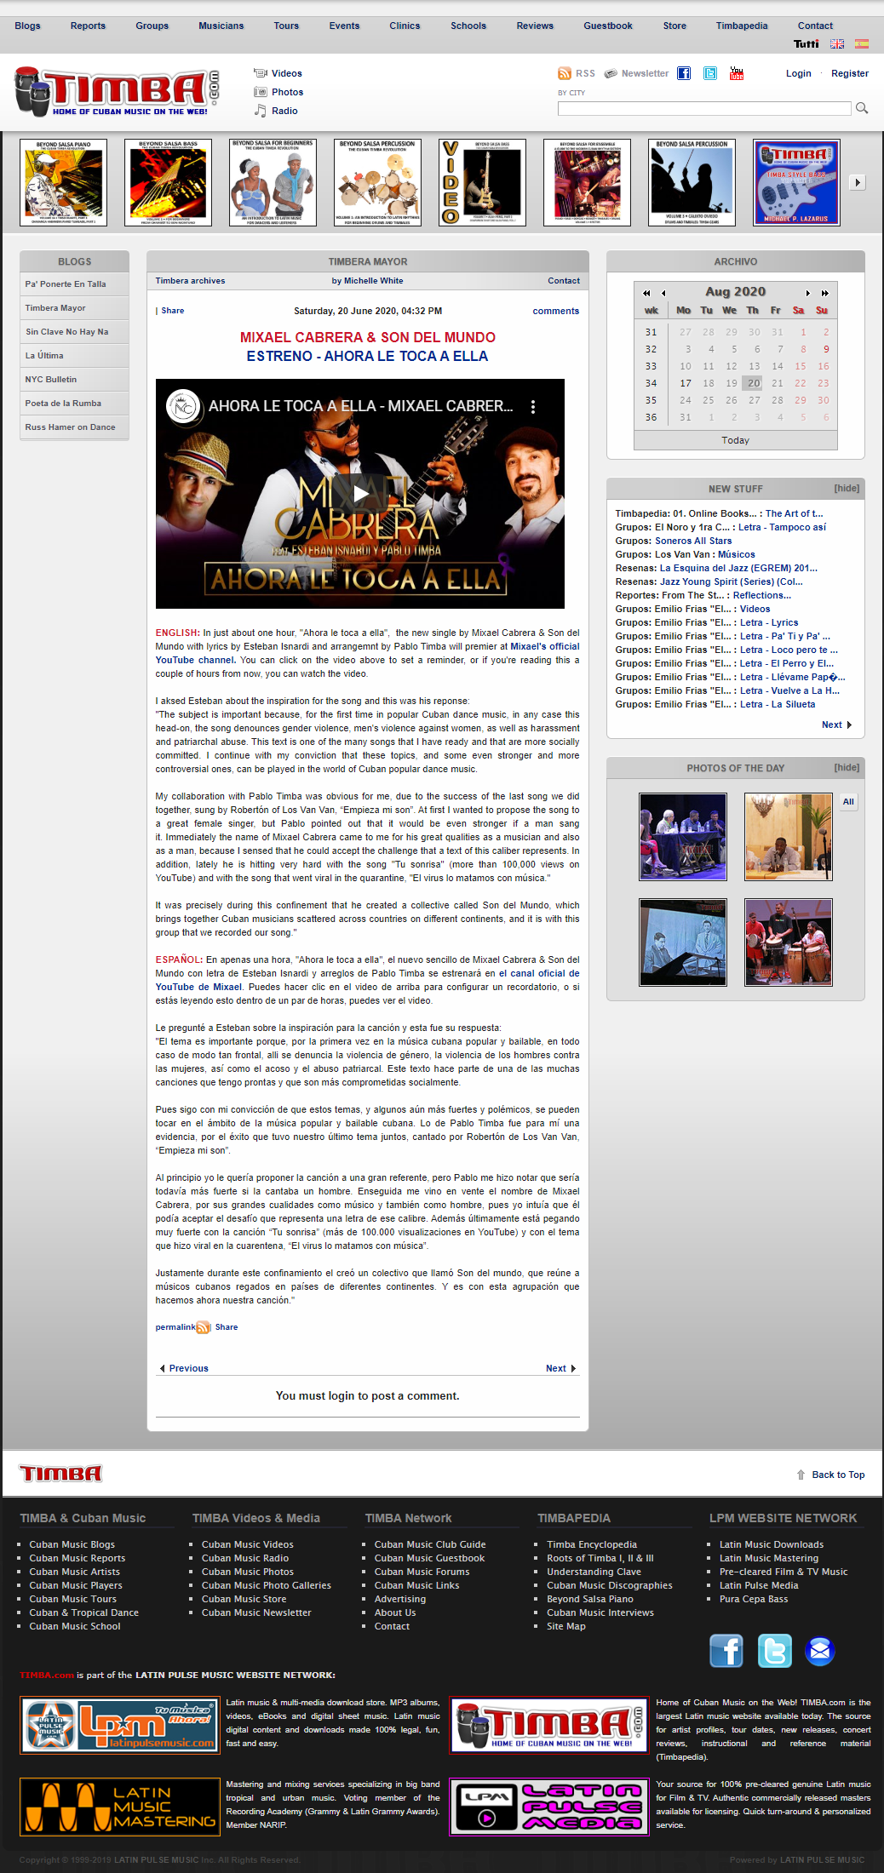Go to next year in calendar

(x=824, y=293)
